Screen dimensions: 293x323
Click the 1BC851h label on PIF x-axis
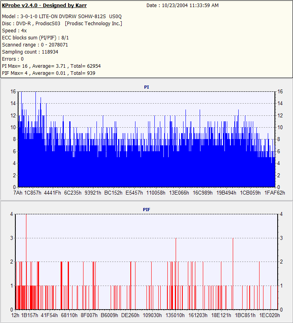(245, 316)
